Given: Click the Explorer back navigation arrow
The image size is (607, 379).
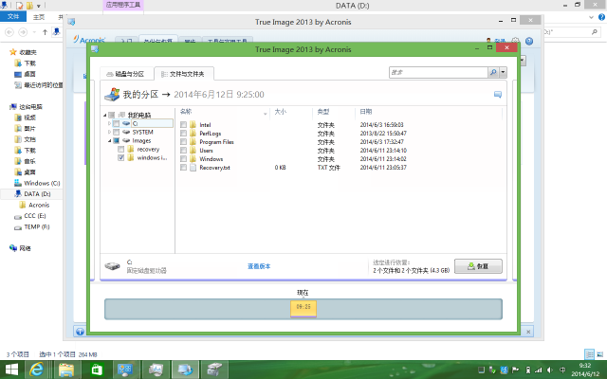Looking at the screenshot, I should point(9,32).
